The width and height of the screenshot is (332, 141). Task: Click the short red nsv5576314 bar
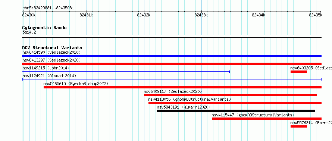click(x=298, y=126)
